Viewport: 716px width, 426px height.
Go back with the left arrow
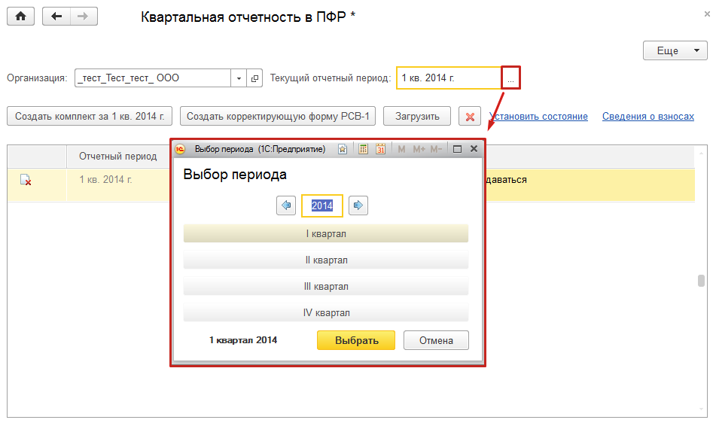coord(56,17)
